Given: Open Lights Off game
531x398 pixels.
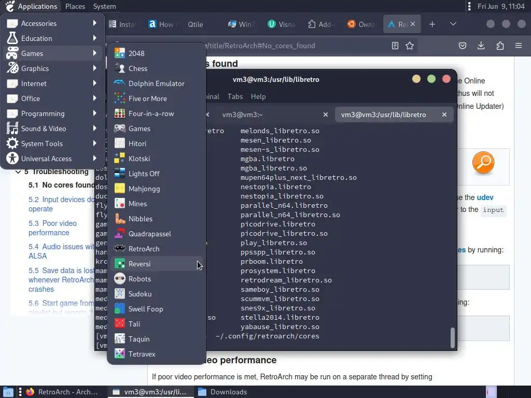Looking at the screenshot, I should point(157,174).
